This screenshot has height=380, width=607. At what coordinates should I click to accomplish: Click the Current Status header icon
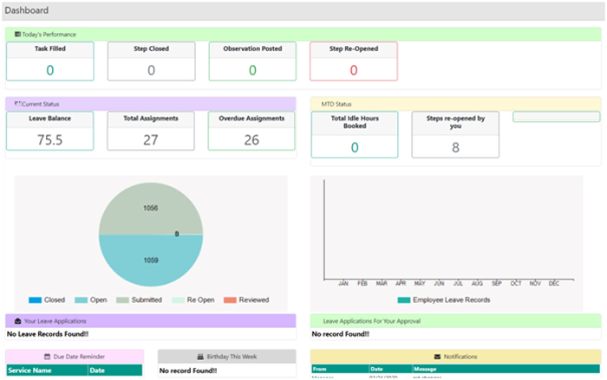[x=18, y=103]
